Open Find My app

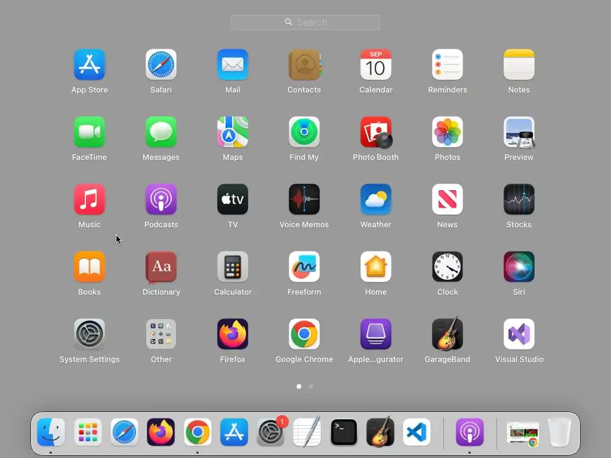[304, 132]
